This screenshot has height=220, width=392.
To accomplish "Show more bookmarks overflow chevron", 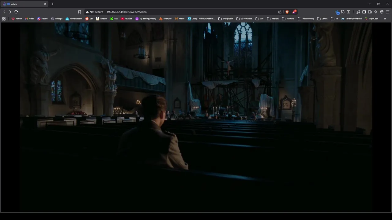I will coord(385,19).
